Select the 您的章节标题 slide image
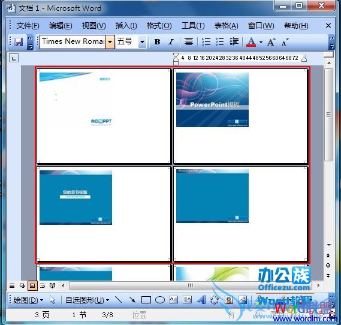Image resolution: width=341 pixels, height=325 pixels. [76, 197]
